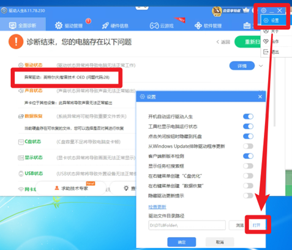Image resolution: width=292 pixels, height=250 pixels.
Task: Click the 检查更新 link
Action: [x=157, y=207]
